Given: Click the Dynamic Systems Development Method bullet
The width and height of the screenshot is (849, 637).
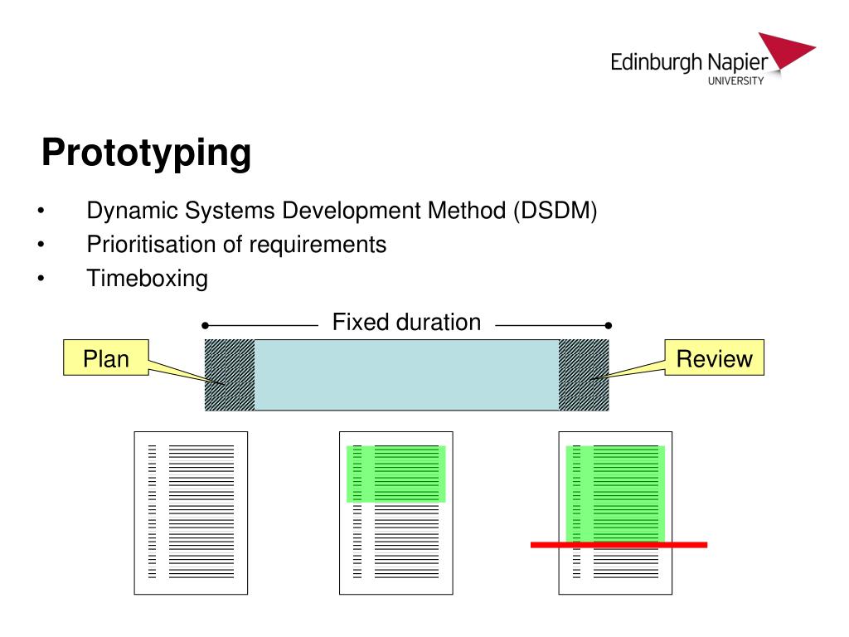Looking at the screenshot, I should 342,210.
